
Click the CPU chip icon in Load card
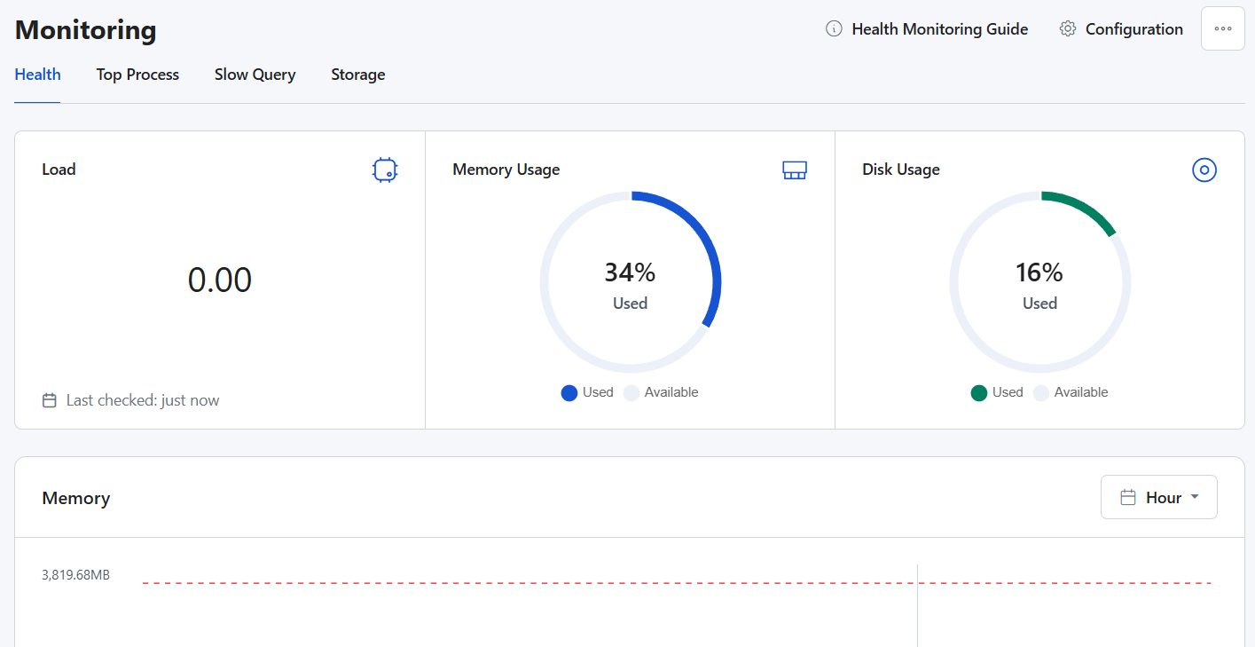click(x=385, y=170)
